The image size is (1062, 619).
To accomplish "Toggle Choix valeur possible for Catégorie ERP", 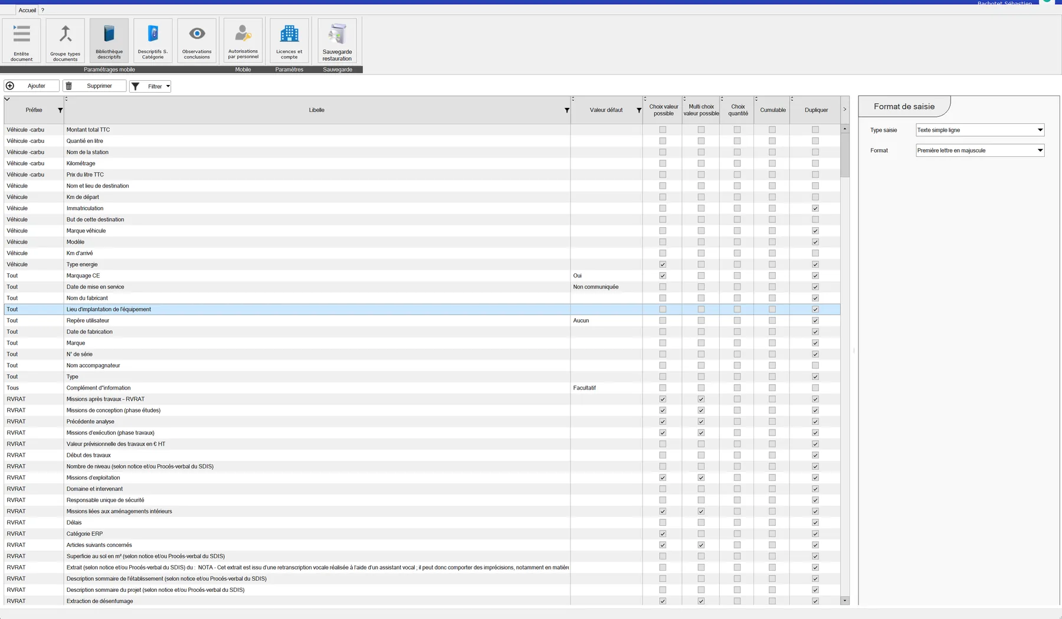I will coord(663,533).
